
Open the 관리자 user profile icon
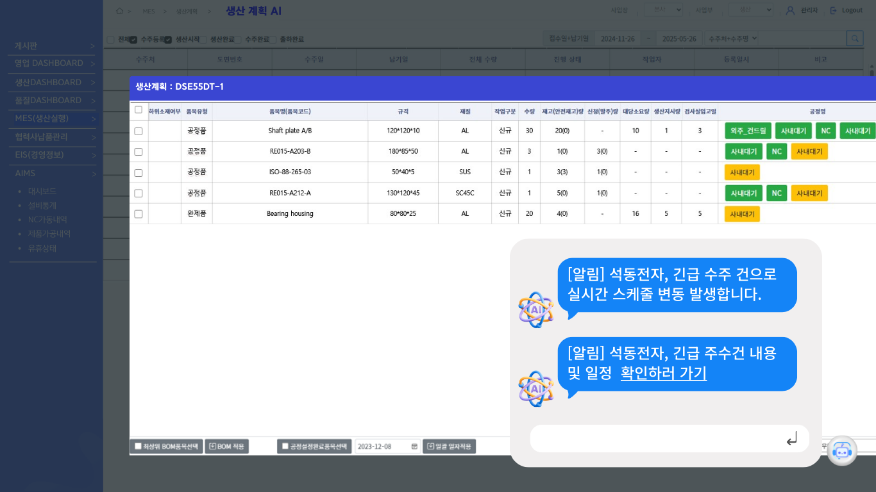[x=790, y=10]
